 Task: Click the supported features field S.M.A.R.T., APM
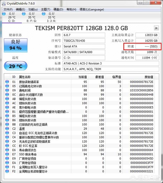click(111, 69)
